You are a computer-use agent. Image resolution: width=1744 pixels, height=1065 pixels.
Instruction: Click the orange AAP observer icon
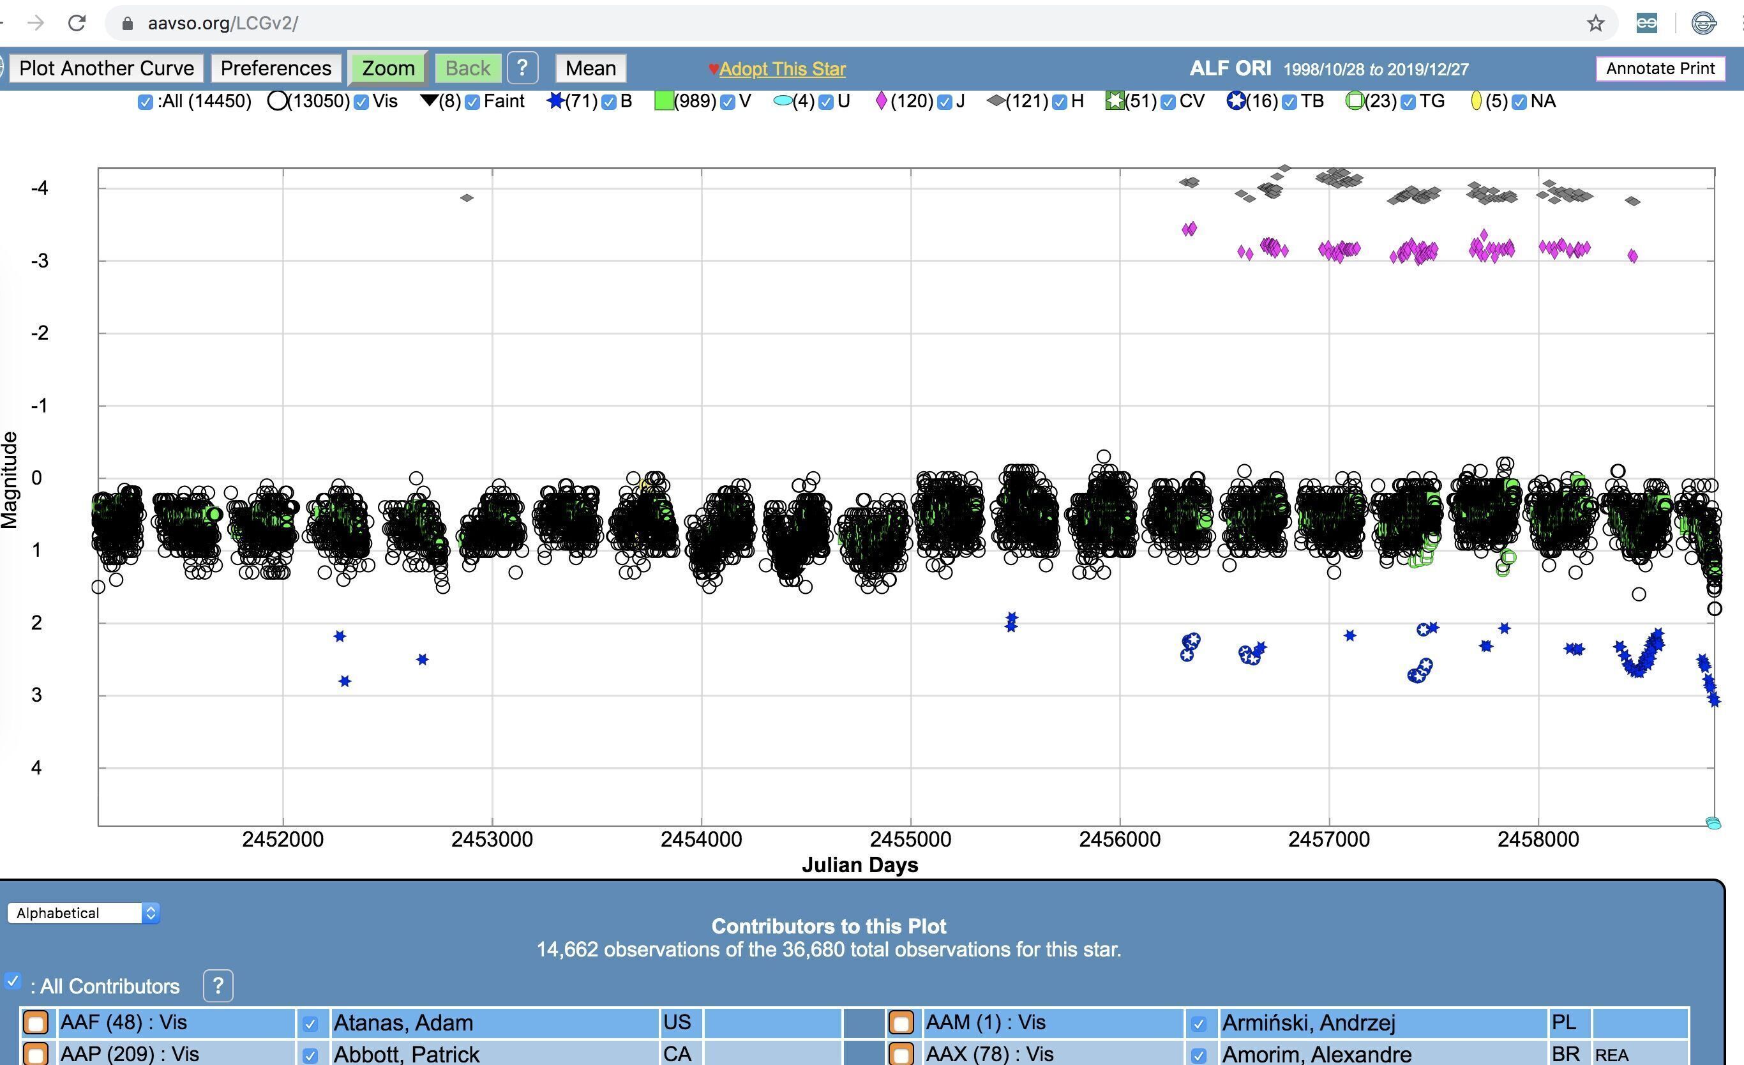(36, 1054)
